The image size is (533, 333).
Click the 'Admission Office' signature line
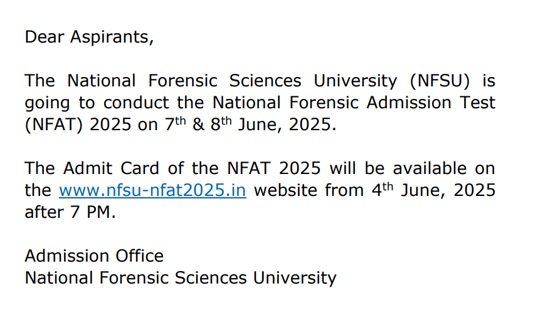[x=94, y=256]
